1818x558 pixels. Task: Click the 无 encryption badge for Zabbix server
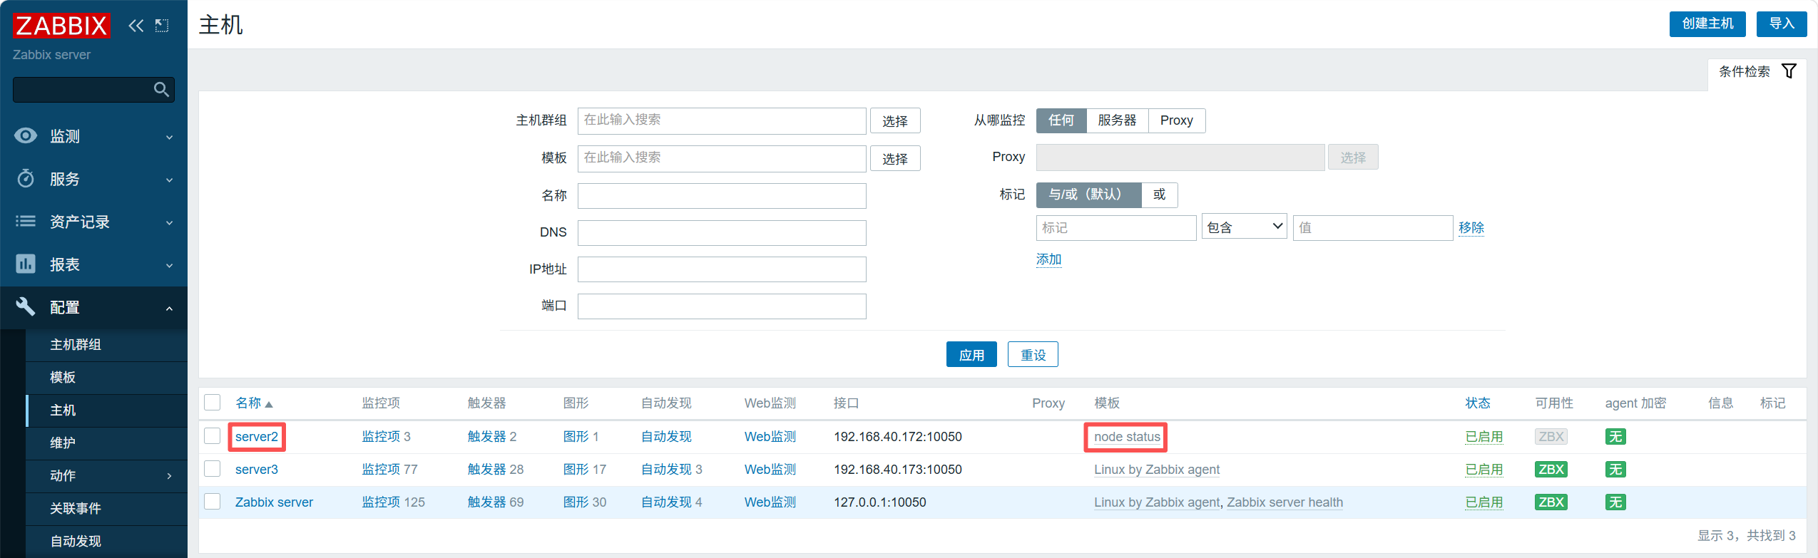click(1615, 502)
